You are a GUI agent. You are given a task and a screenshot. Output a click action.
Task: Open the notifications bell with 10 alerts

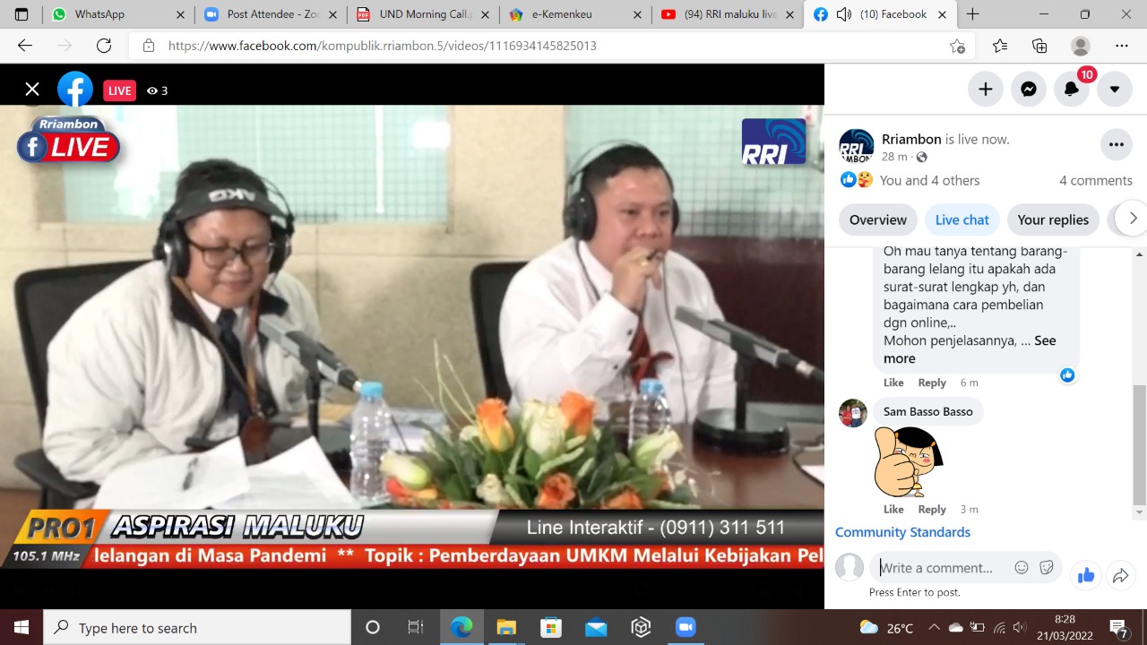coord(1071,89)
